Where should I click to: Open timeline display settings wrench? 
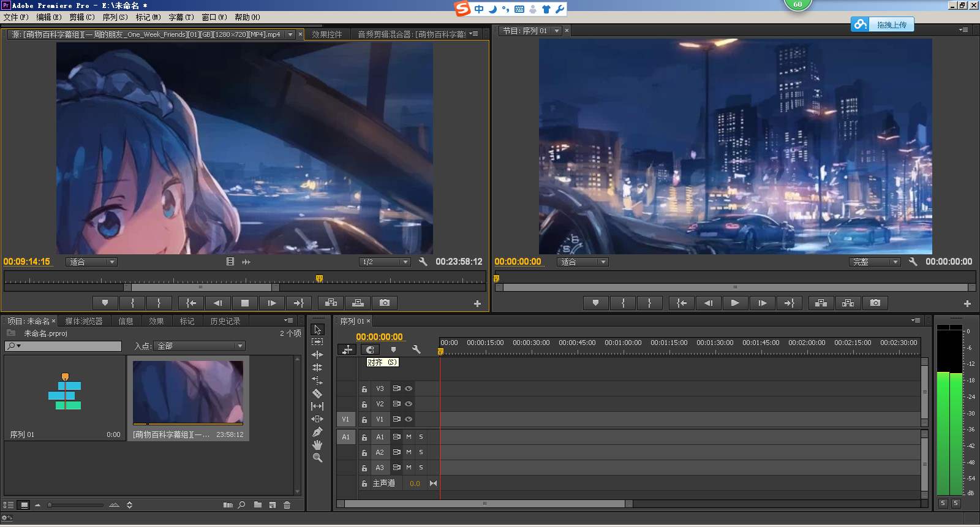coord(416,349)
